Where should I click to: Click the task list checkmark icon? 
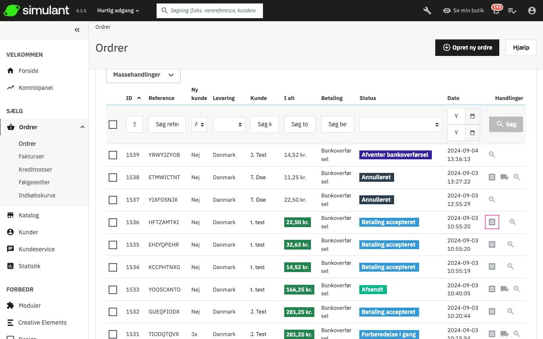tap(512, 11)
